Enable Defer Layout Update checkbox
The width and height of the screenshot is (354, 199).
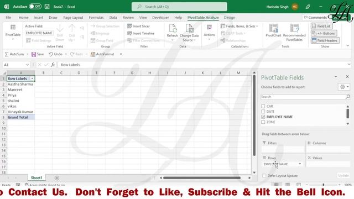264,176
